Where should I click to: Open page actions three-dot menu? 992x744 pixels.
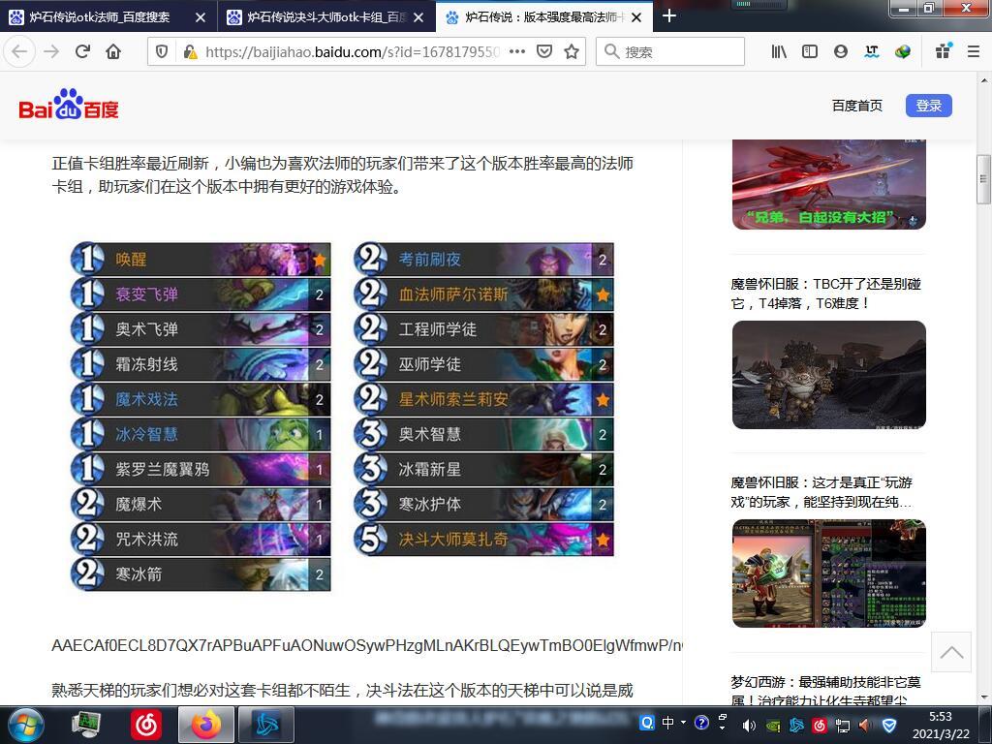tap(517, 51)
